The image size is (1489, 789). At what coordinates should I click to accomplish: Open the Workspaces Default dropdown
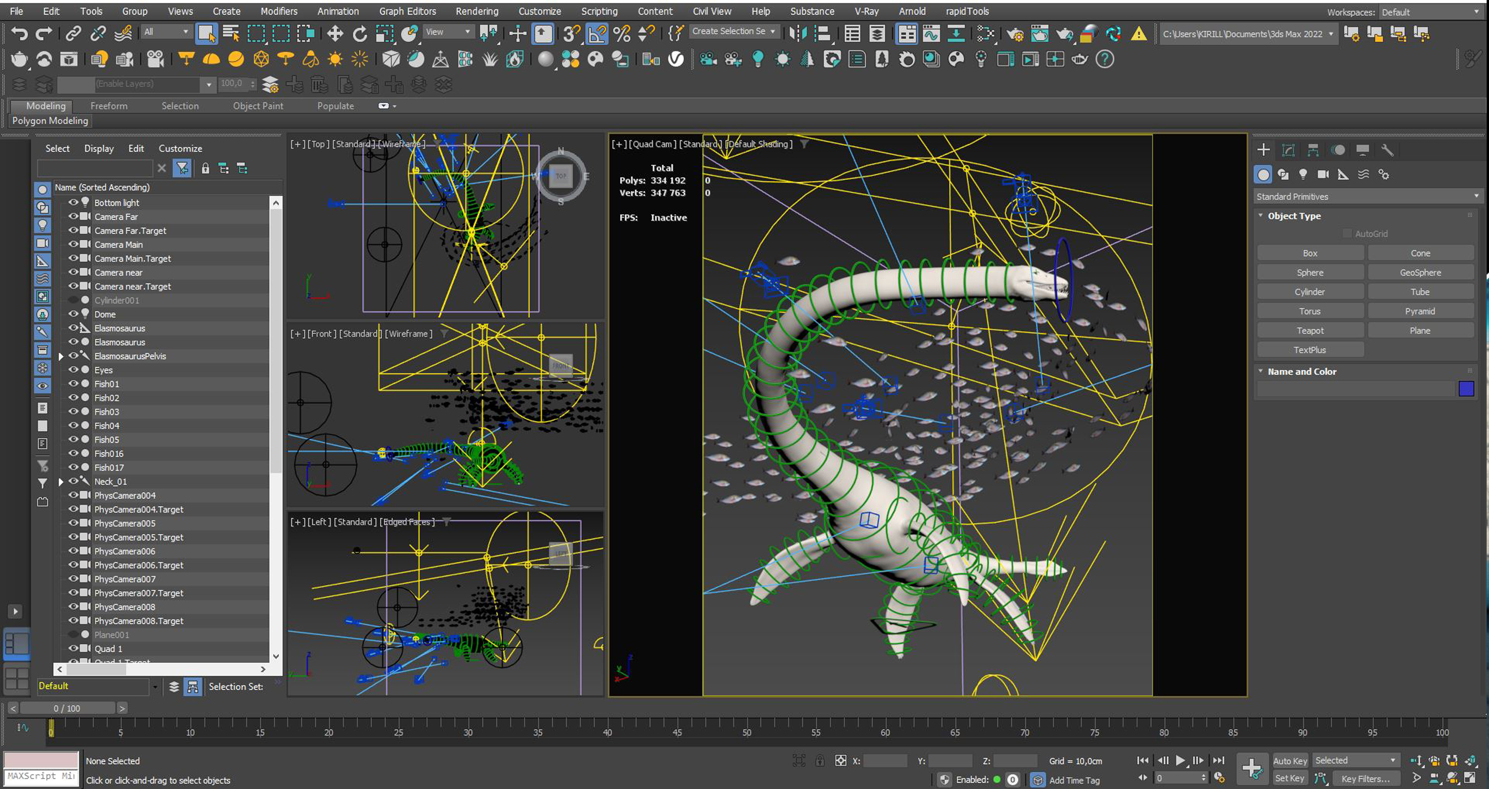pos(1430,12)
